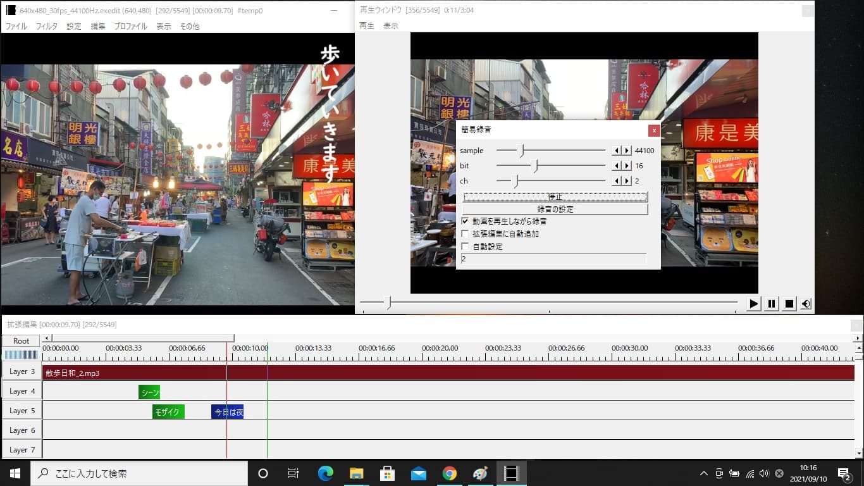
Task: Open Microsoft Edge from the taskbar
Action: point(326,473)
